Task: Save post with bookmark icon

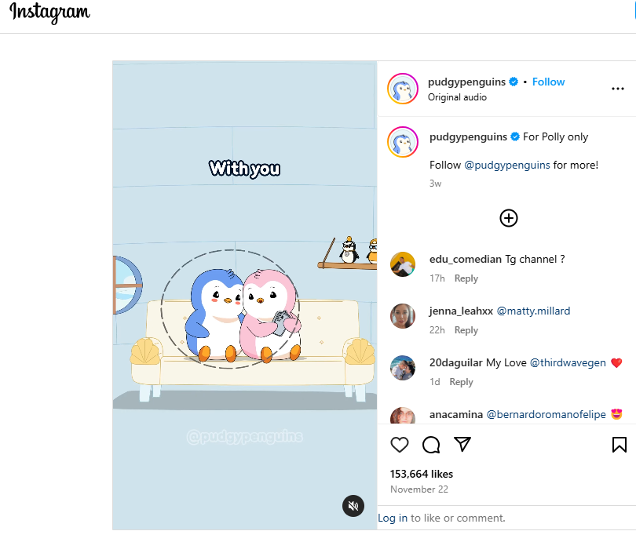Action: pos(619,445)
